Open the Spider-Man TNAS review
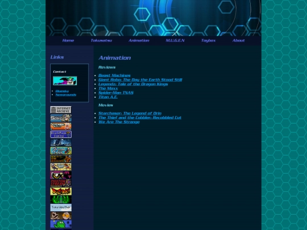 (116, 93)
